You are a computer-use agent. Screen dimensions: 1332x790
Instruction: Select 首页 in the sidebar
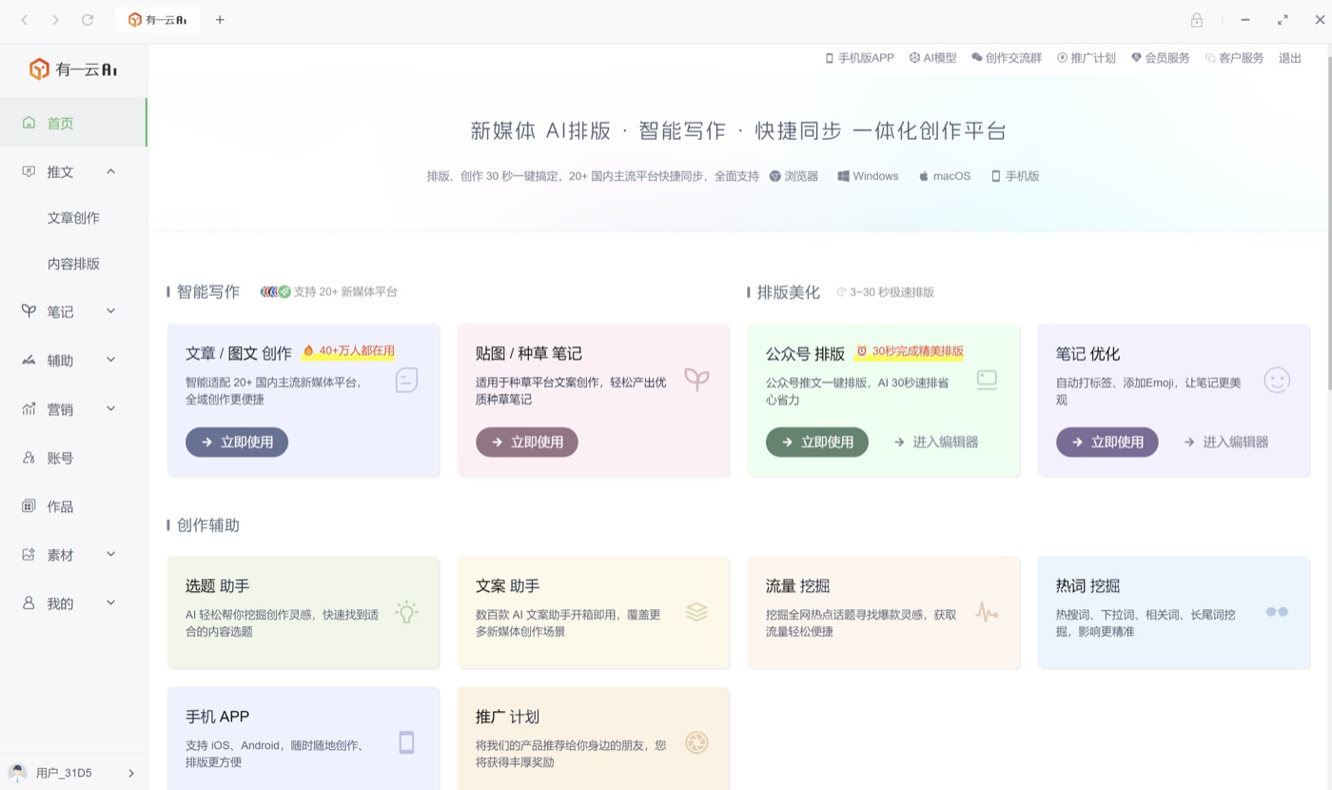point(73,123)
